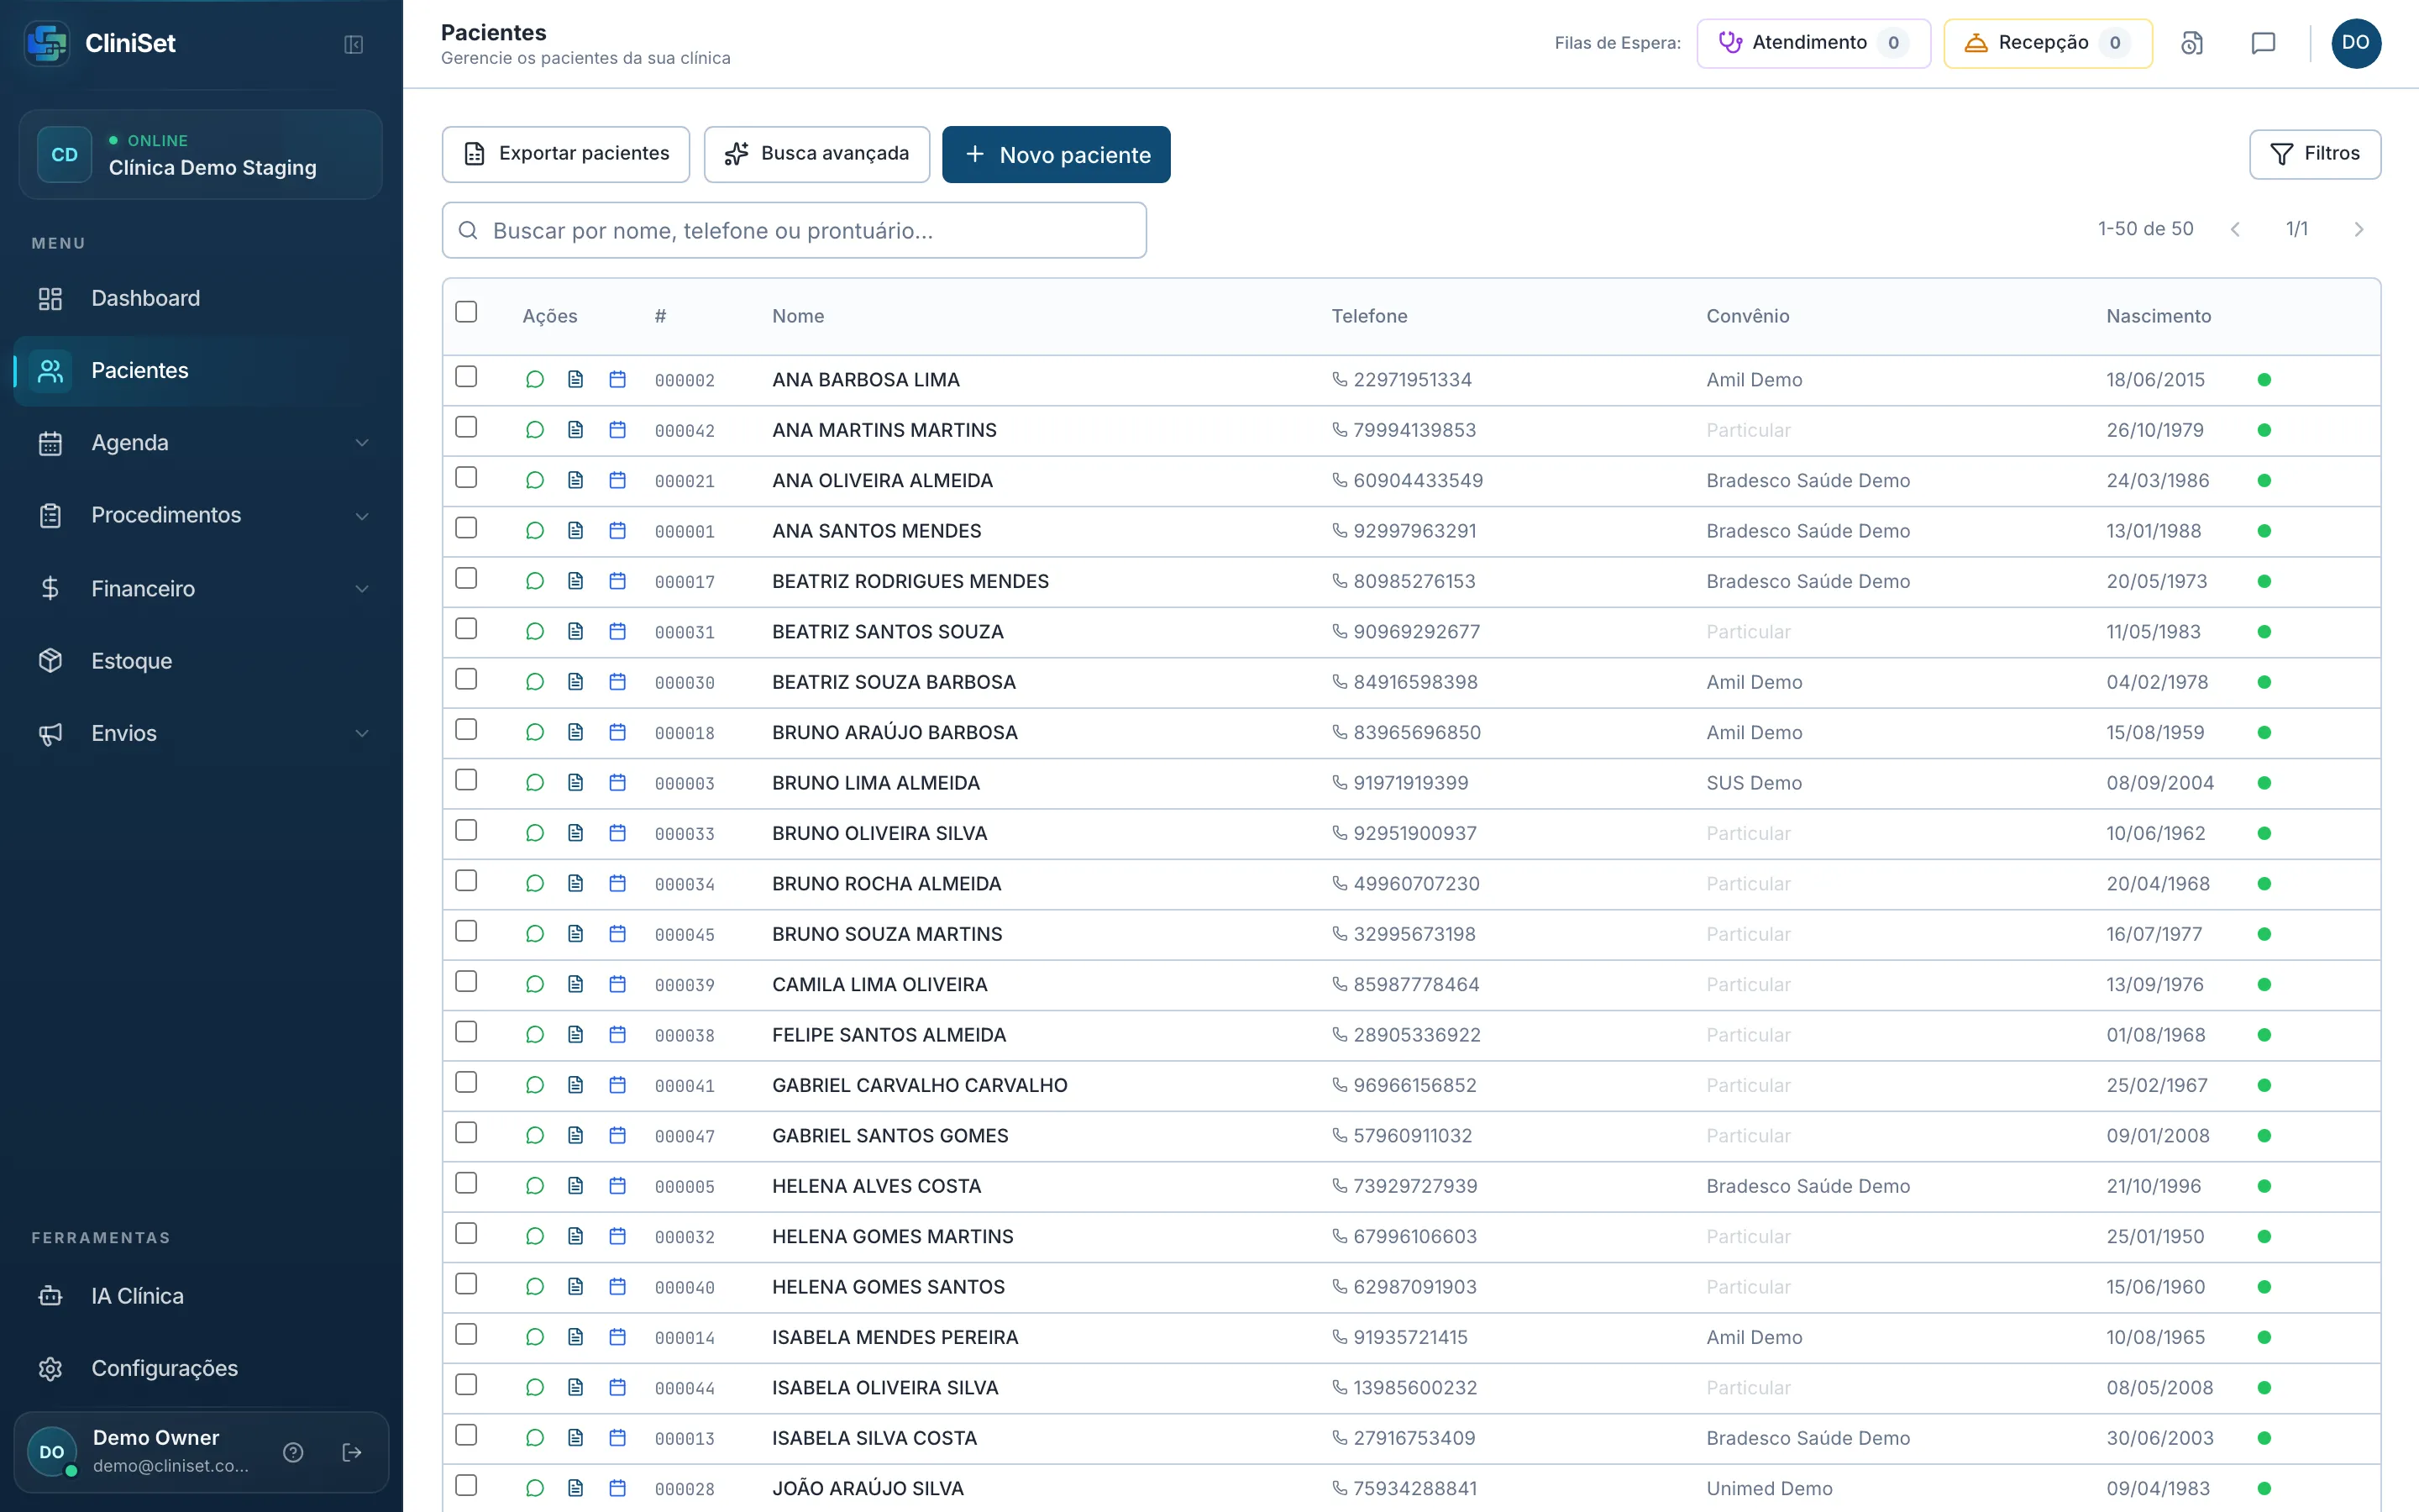
Task: Expand the Financeiro submenu
Action: [x=362, y=589]
